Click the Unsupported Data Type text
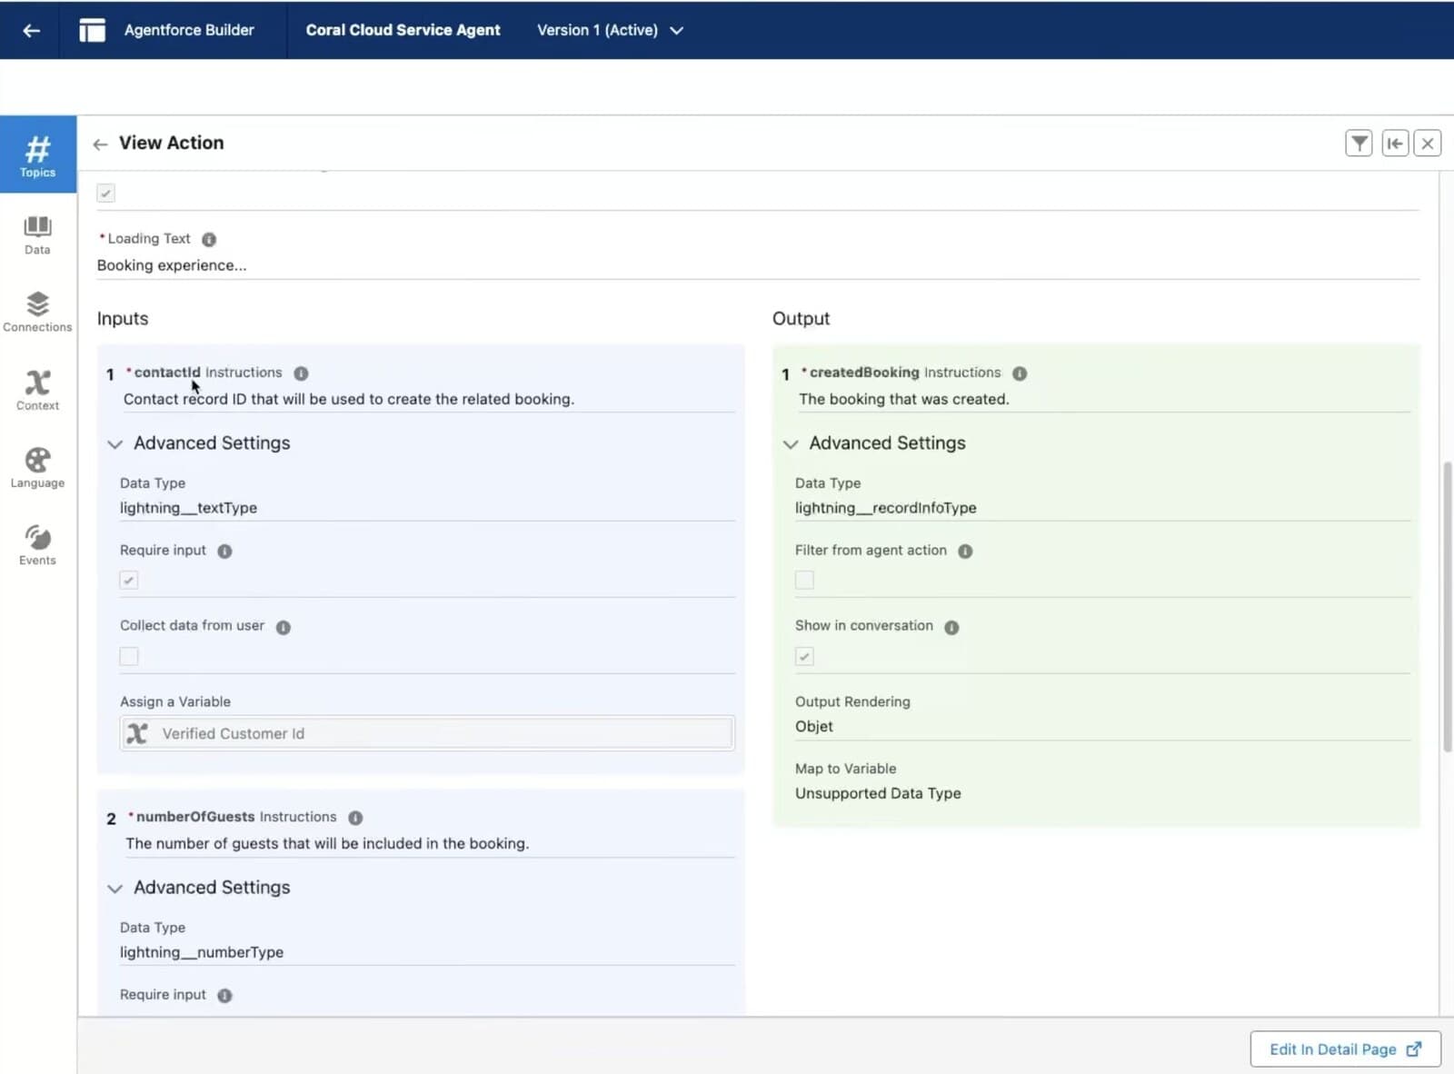Image resolution: width=1454 pixels, height=1074 pixels. 878,793
